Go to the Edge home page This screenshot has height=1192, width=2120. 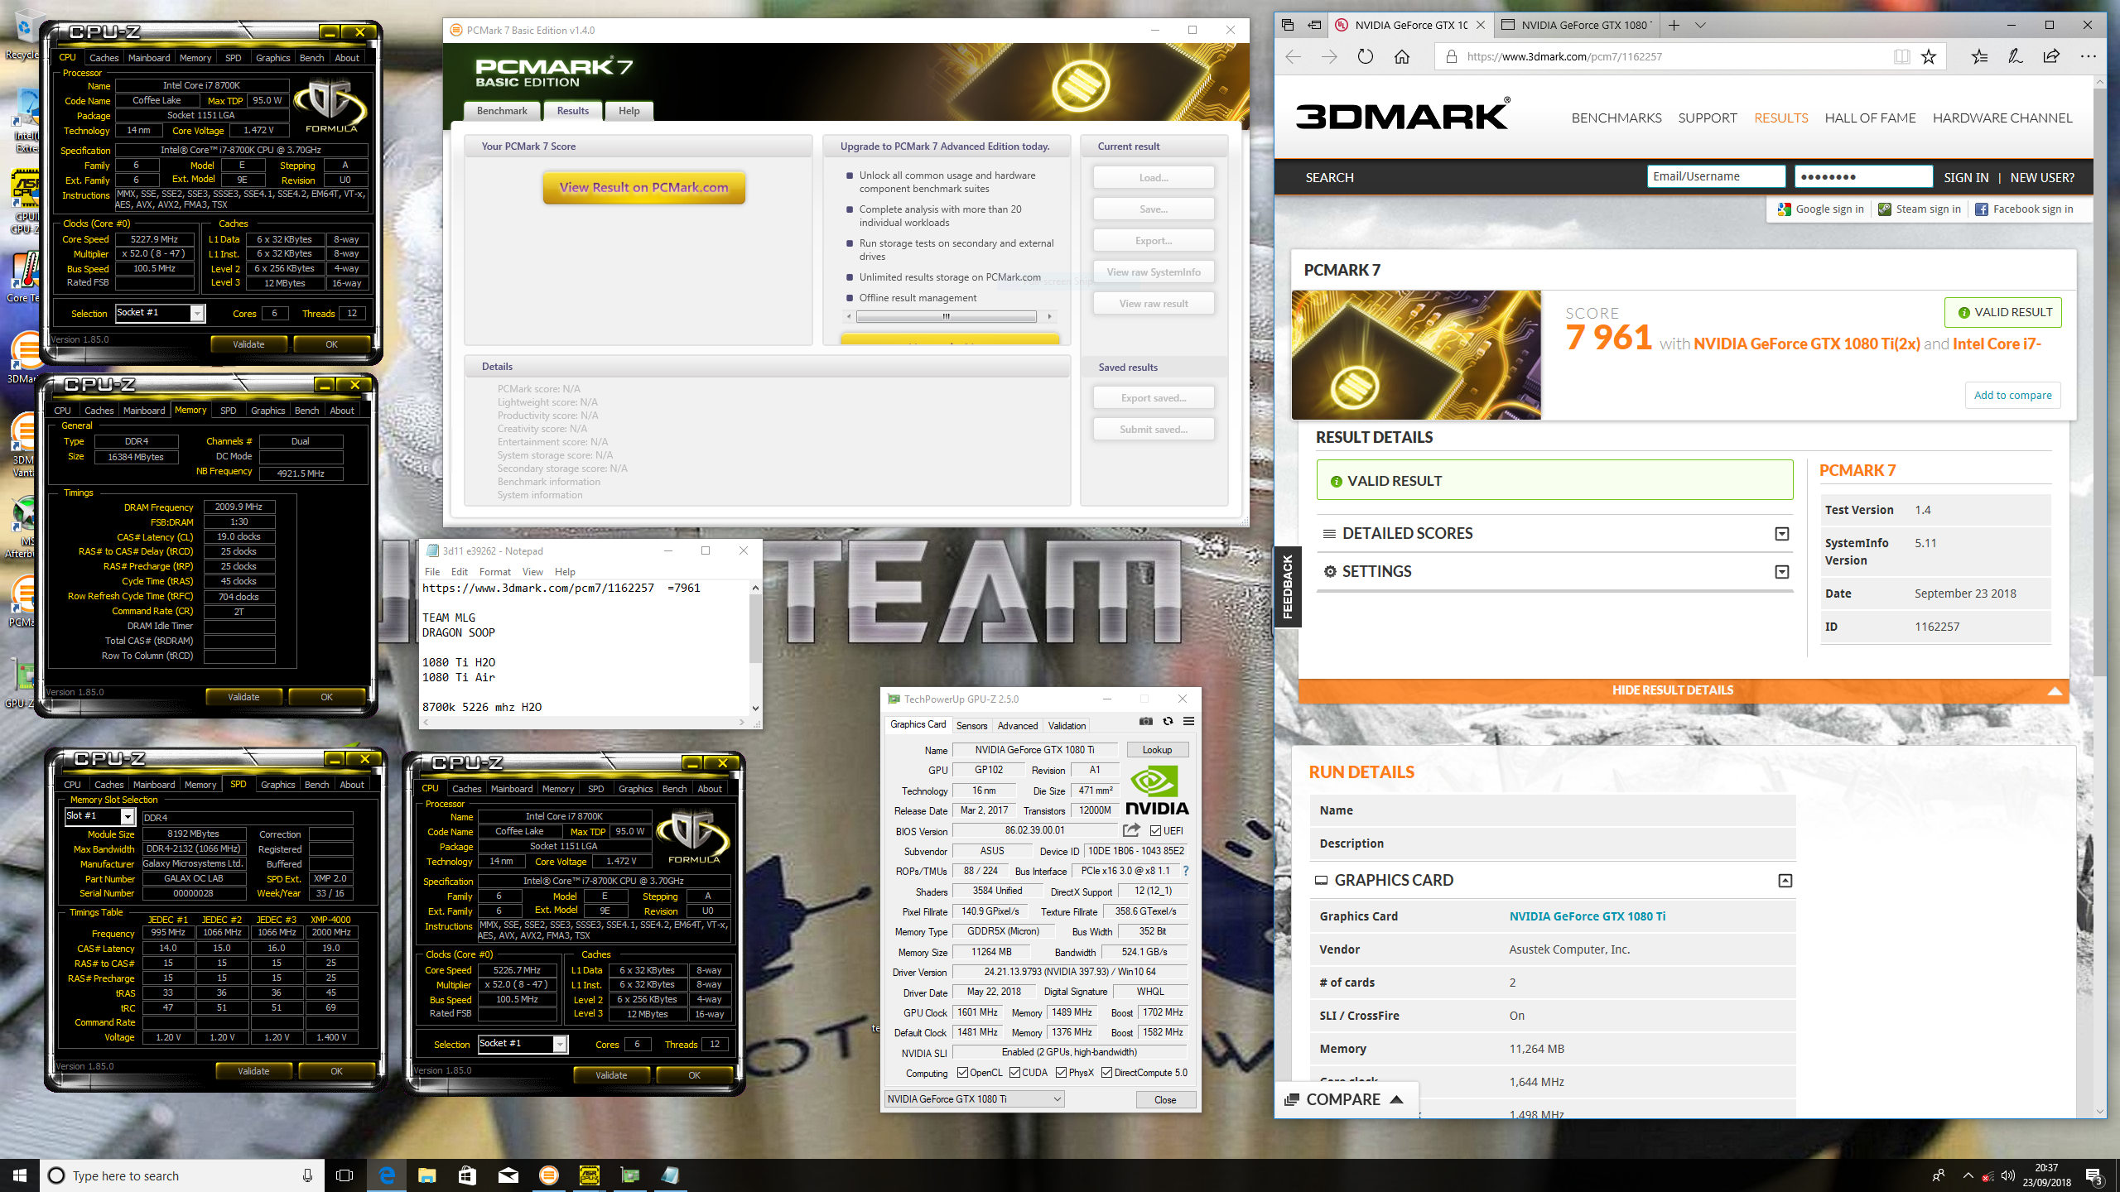[x=1401, y=56]
